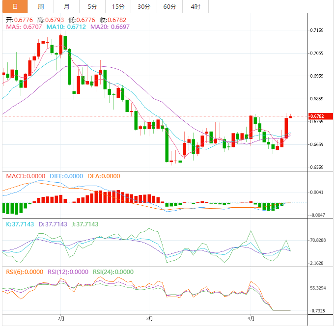This screenshot has height=330, width=336.
Task: Click the 0.6559 price axis label
Action: [317, 167]
